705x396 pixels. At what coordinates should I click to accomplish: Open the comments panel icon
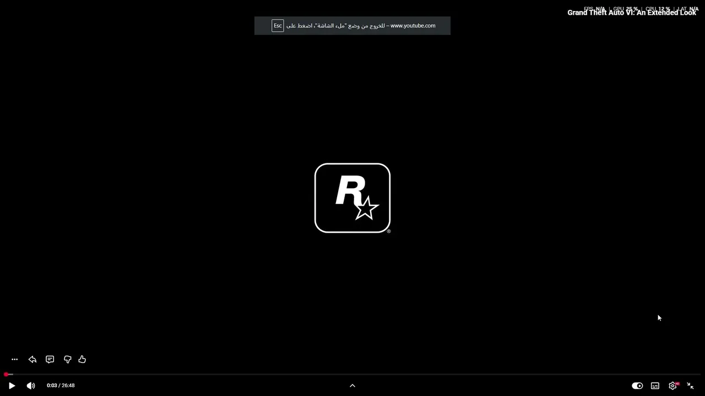(50, 360)
